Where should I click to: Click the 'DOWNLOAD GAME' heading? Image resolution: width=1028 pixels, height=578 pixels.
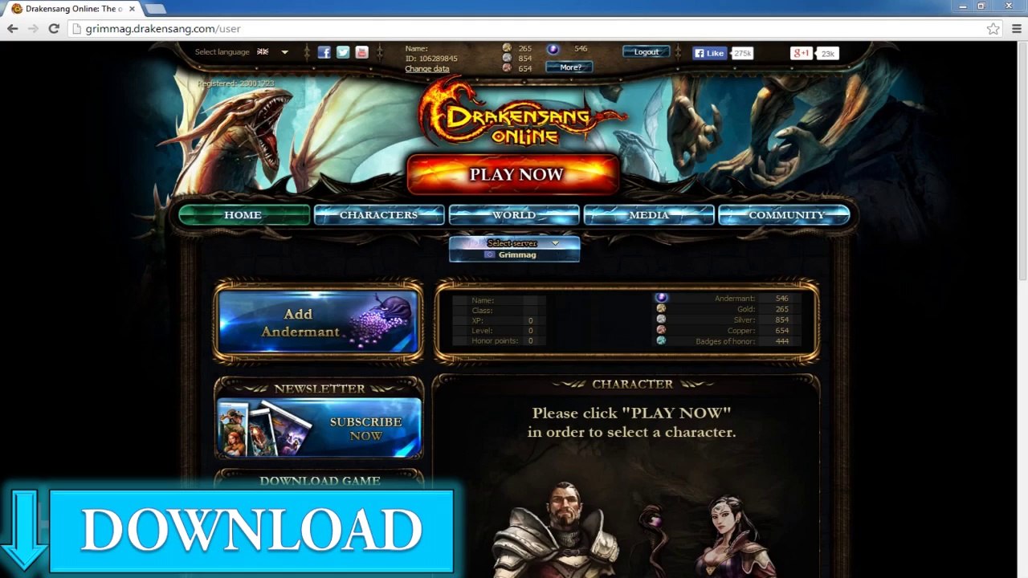[x=320, y=481]
